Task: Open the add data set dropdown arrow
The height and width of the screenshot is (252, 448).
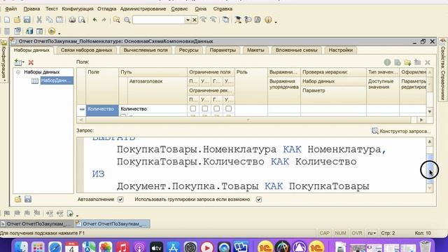Action: coord(23,62)
